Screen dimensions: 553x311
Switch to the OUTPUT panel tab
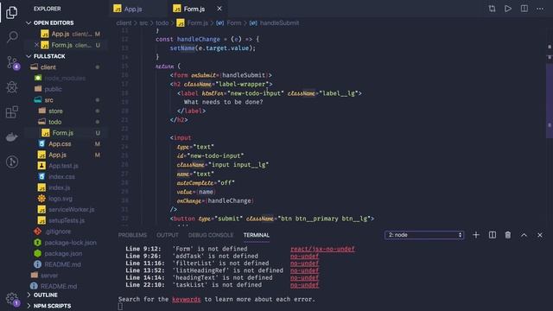coord(168,235)
